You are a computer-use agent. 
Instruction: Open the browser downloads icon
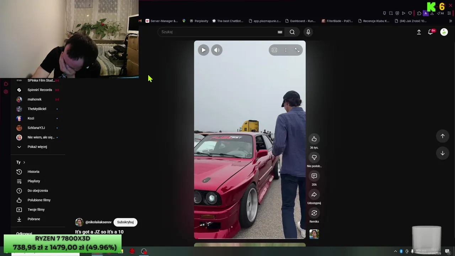[432, 13]
